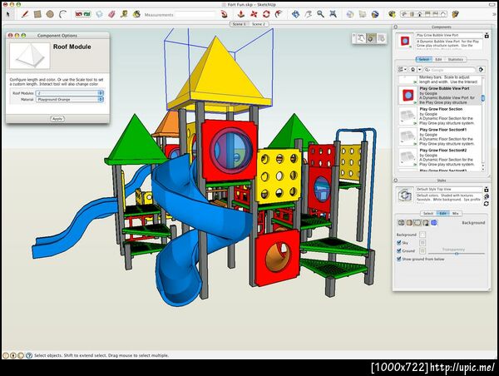Click the Components search field
Viewport: 499px width, 376px height.
point(449,69)
